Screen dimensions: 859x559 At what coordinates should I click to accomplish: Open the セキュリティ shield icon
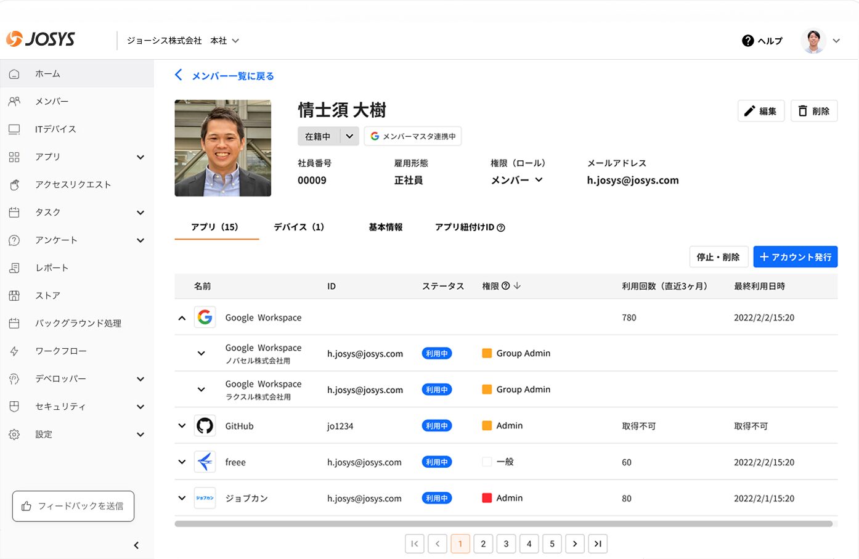click(14, 407)
